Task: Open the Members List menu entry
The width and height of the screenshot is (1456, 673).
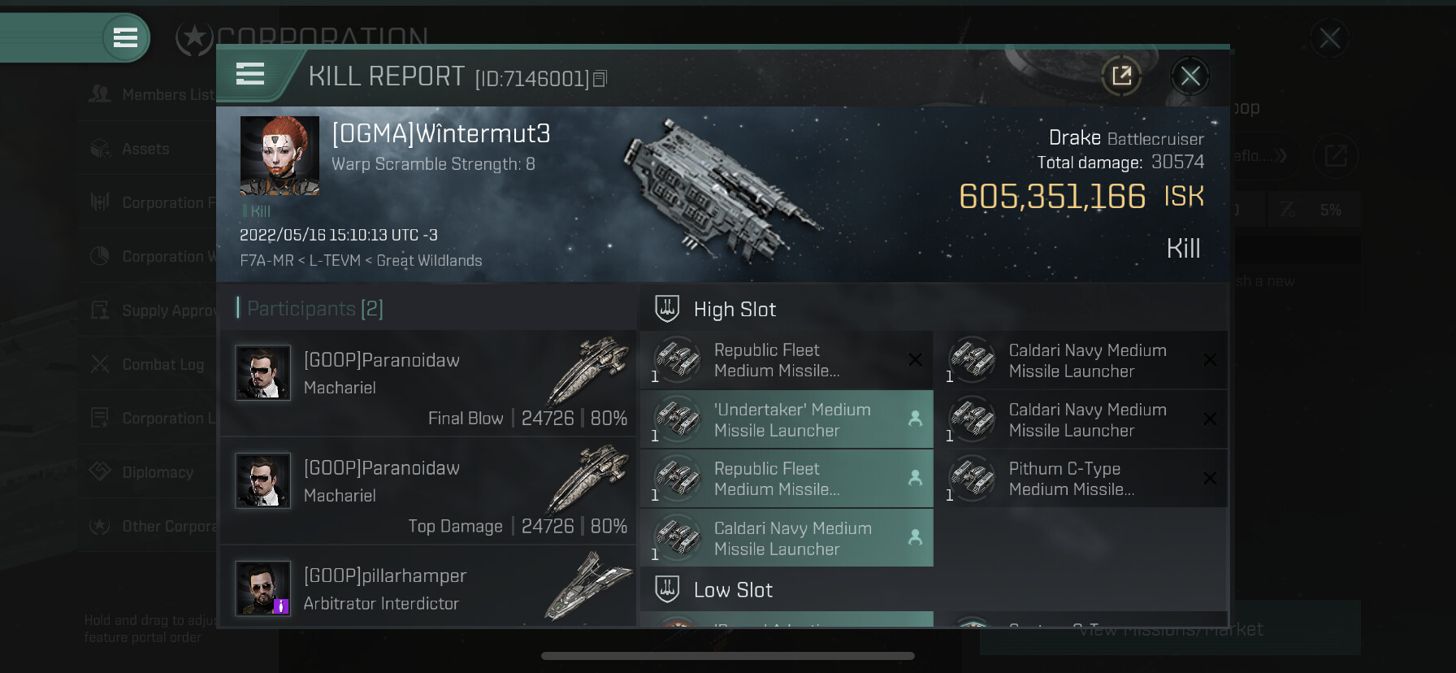Action: 150,94
